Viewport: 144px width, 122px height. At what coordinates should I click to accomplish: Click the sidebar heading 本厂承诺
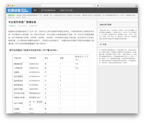pyautogui.click(x=103, y=44)
